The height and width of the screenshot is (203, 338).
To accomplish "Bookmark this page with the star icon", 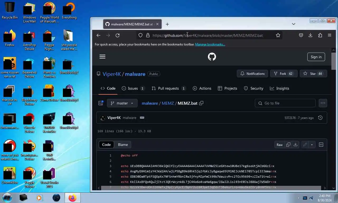I will (278, 35).
